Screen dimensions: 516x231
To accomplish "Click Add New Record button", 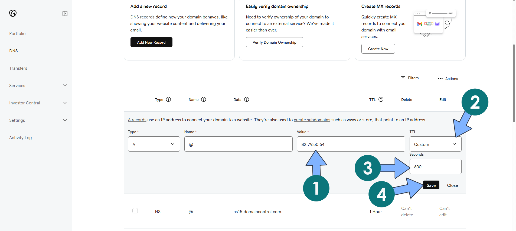I will point(151,42).
